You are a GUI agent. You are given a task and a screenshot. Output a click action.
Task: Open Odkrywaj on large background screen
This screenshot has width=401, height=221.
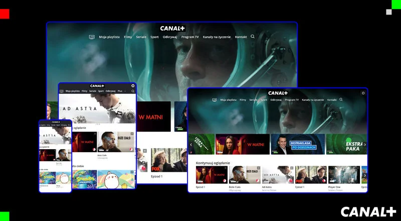pos(170,37)
